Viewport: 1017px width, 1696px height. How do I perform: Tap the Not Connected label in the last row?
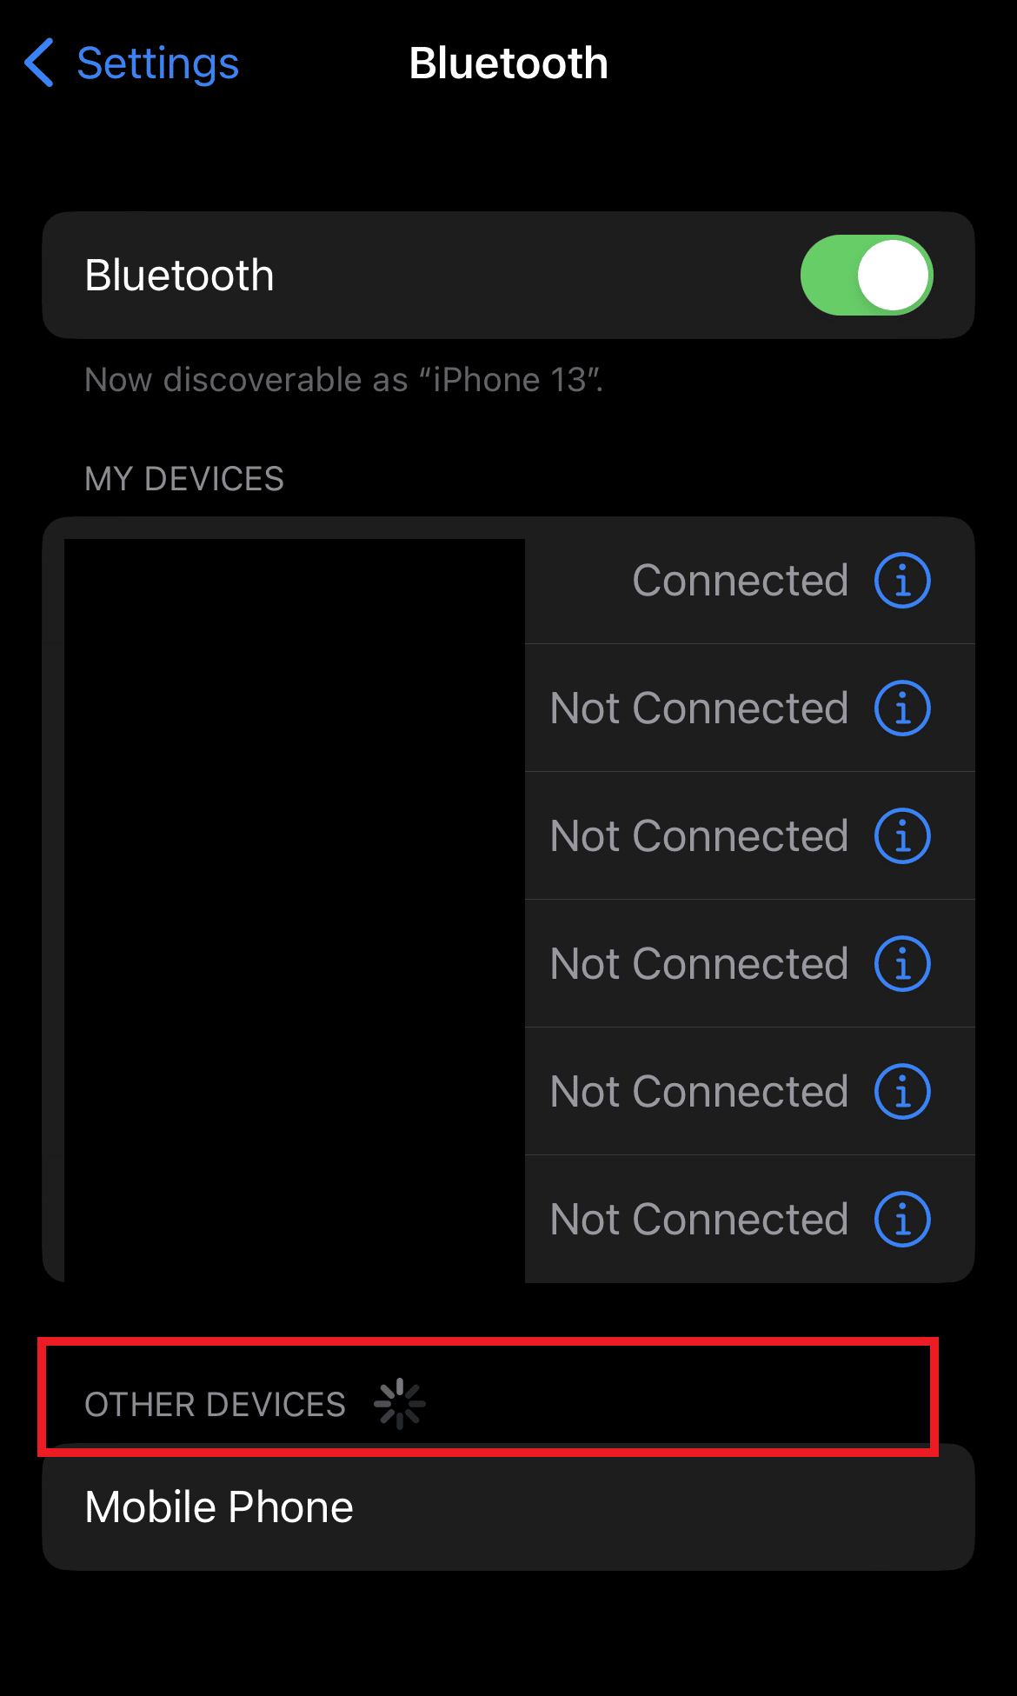click(700, 1220)
